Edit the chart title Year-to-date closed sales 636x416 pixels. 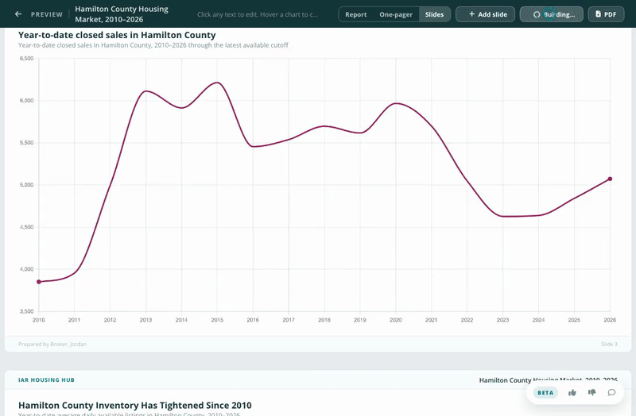click(117, 35)
